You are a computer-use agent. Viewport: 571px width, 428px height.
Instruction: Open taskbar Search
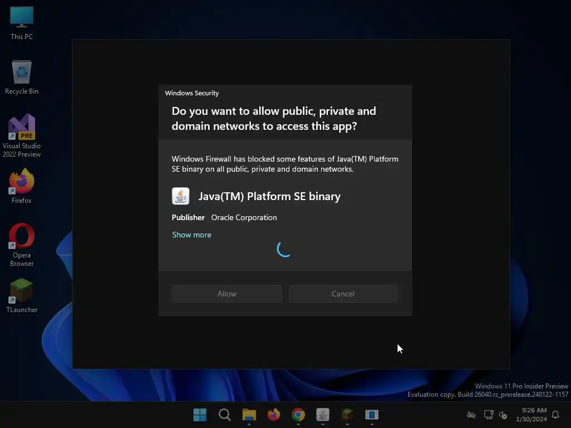(225, 415)
